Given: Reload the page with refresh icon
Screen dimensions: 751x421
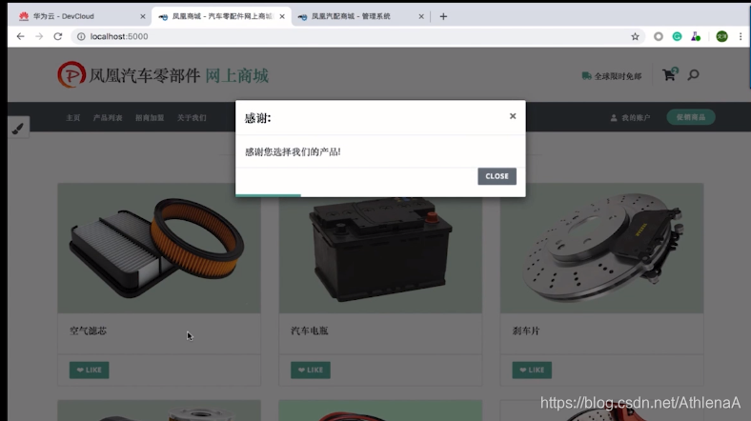Looking at the screenshot, I should [x=57, y=36].
